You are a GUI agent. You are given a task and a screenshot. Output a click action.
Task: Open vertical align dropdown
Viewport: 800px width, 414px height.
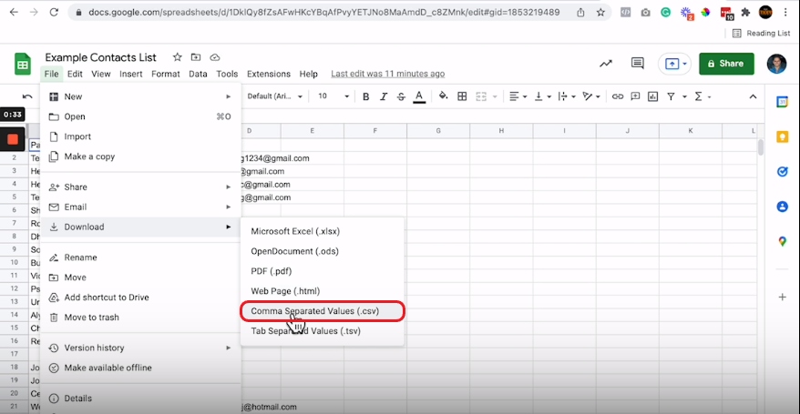click(x=542, y=96)
